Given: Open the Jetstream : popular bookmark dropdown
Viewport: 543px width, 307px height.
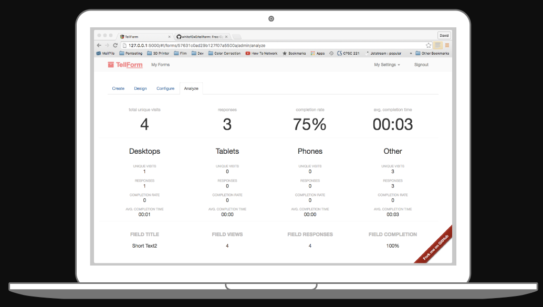Looking at the screenshot, I should click(385, 54).
